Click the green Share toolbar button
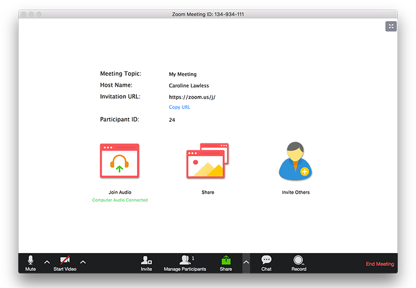This screenshot has height=288, width=416. (226, 263)
